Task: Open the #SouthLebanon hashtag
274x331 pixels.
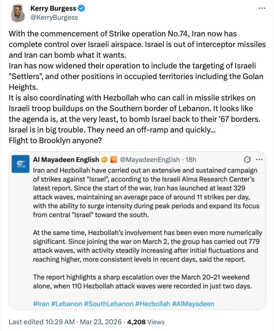Action: [x=109, y=304]
